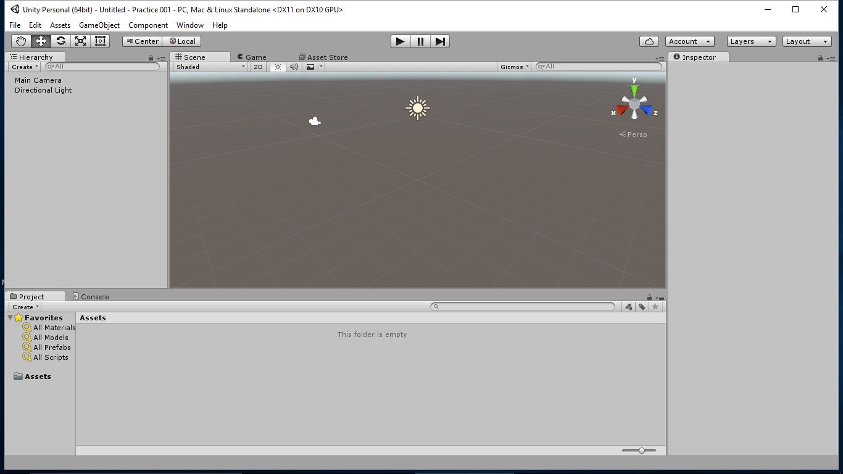This screenshot has width=843, height=474.
Task: Select the Move tool
Action: point(40,41)
